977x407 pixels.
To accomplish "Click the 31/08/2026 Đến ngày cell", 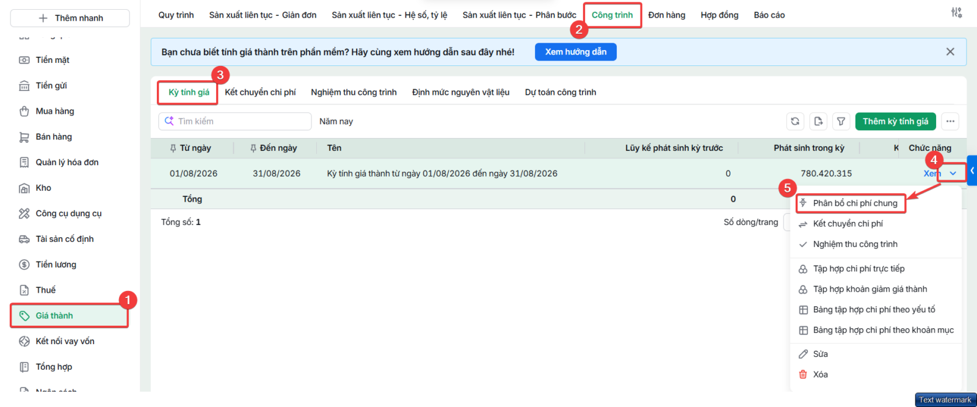I will tap(277, 174).
